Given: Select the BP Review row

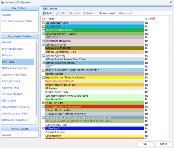Looking at the screenshot, I should pyautogui.click(x=95, y=89).
